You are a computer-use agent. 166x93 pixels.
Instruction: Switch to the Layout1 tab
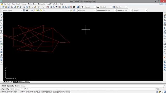pyautogui.click(x=21, y=82)
